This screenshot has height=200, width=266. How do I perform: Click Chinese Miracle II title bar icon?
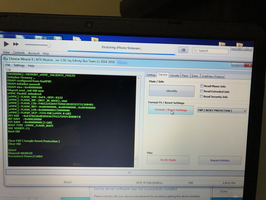[5, 59]
